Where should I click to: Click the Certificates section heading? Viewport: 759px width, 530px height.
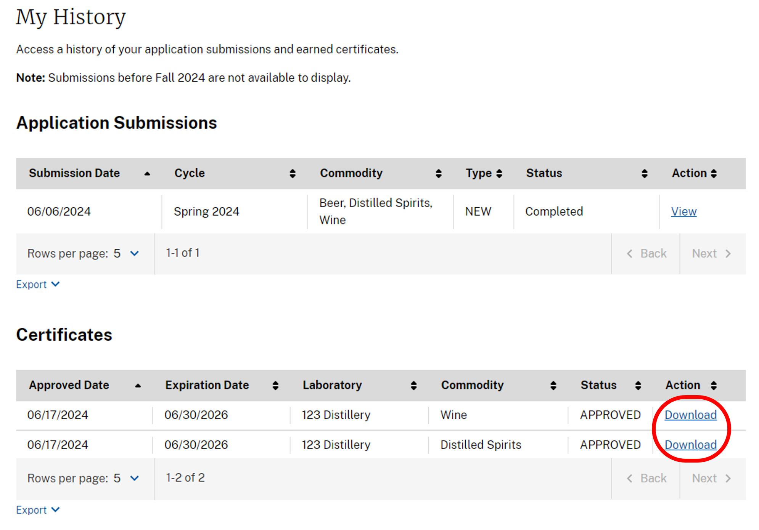64,335
